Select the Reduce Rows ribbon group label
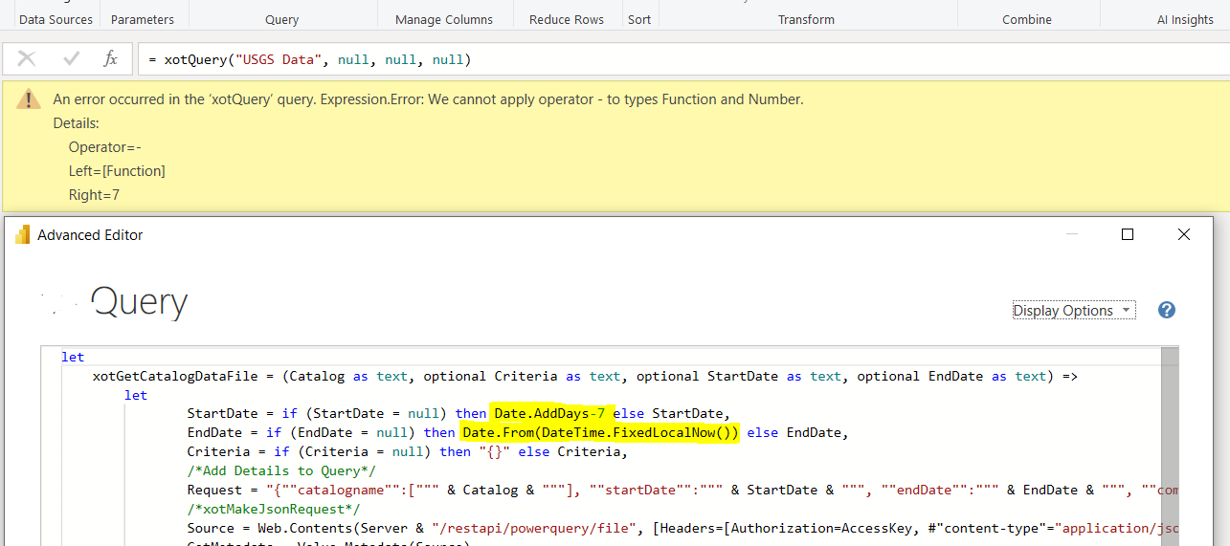1230x546 pixels. coord(567,19)
